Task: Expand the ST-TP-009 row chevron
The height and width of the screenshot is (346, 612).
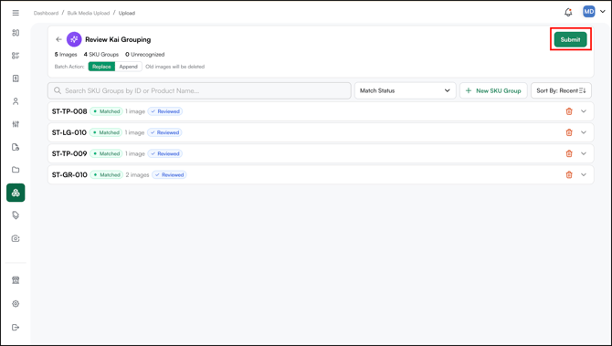Action: tap(584, 153)
